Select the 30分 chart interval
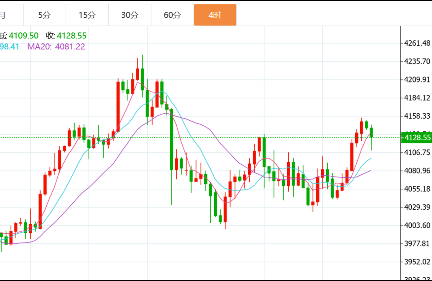 pos(130,15)
